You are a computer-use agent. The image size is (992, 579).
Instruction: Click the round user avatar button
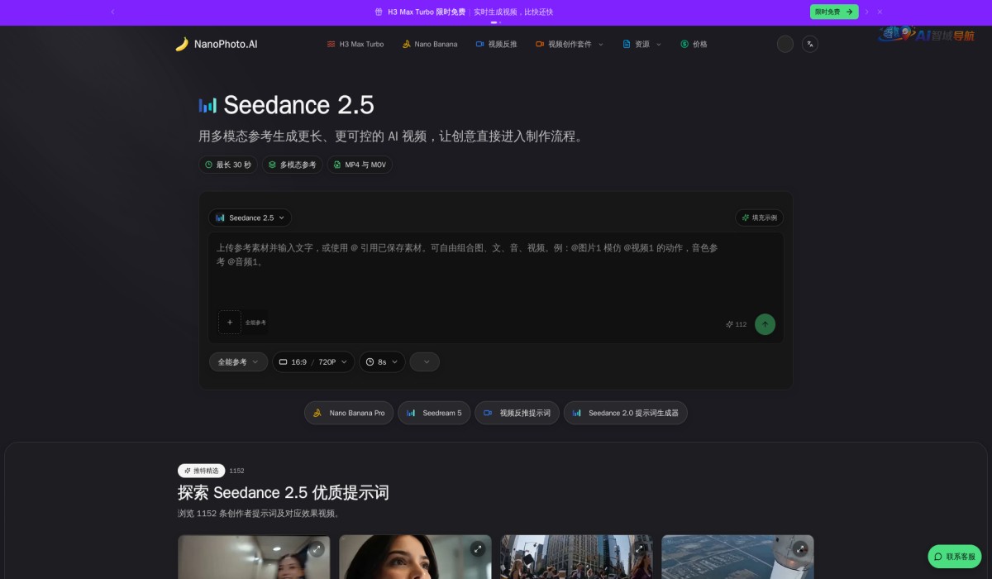click(785, 44)
